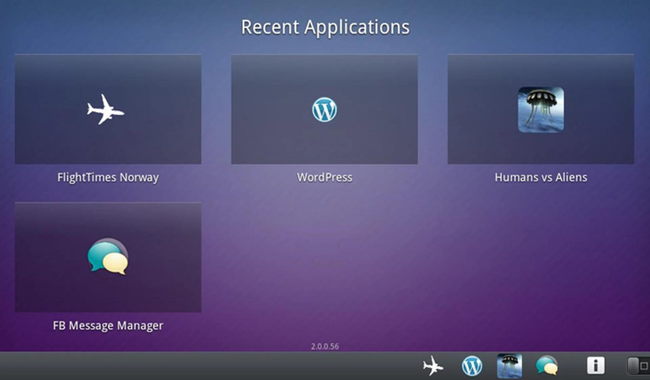The height and width of the screenshot is (380, 650).
Task: Click the large WordPress logo in the tile
Action: (x=324, y=110)
